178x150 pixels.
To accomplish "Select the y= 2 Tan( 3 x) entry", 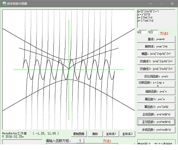I will (x=146, y=21).
